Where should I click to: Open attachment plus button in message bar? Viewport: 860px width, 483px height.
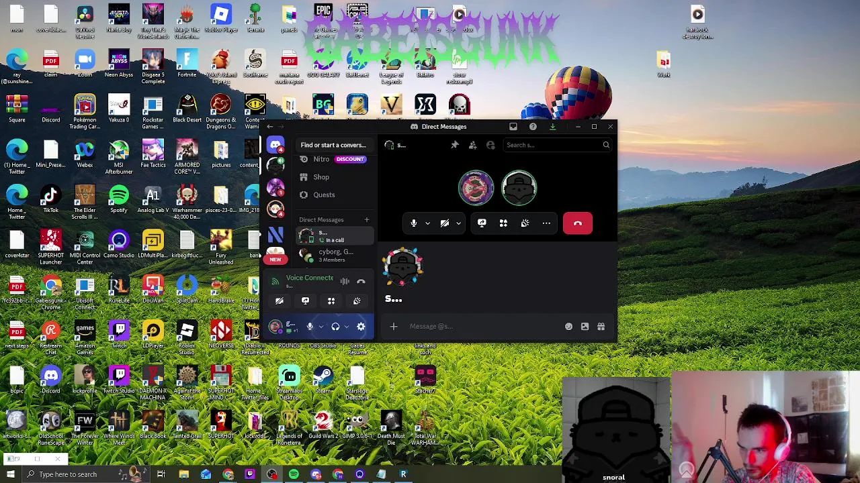[x=394, y=327]
